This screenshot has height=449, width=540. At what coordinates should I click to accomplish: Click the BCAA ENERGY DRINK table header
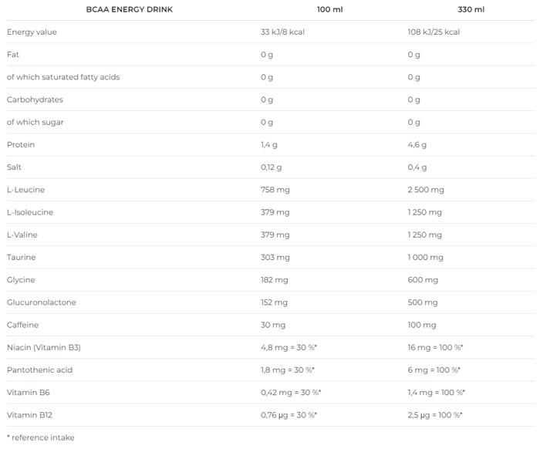click(130, 9)
